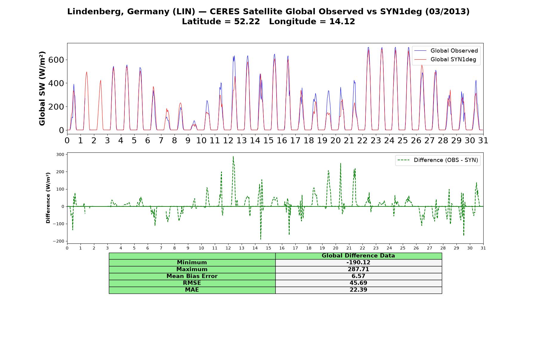Click the Difference (OBS - SYN) legend label
The height and width of the screenshot is (358, 537).
click(446, 160)
